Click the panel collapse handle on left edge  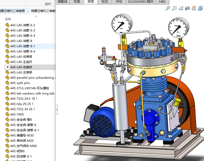[x=56, y=110]
